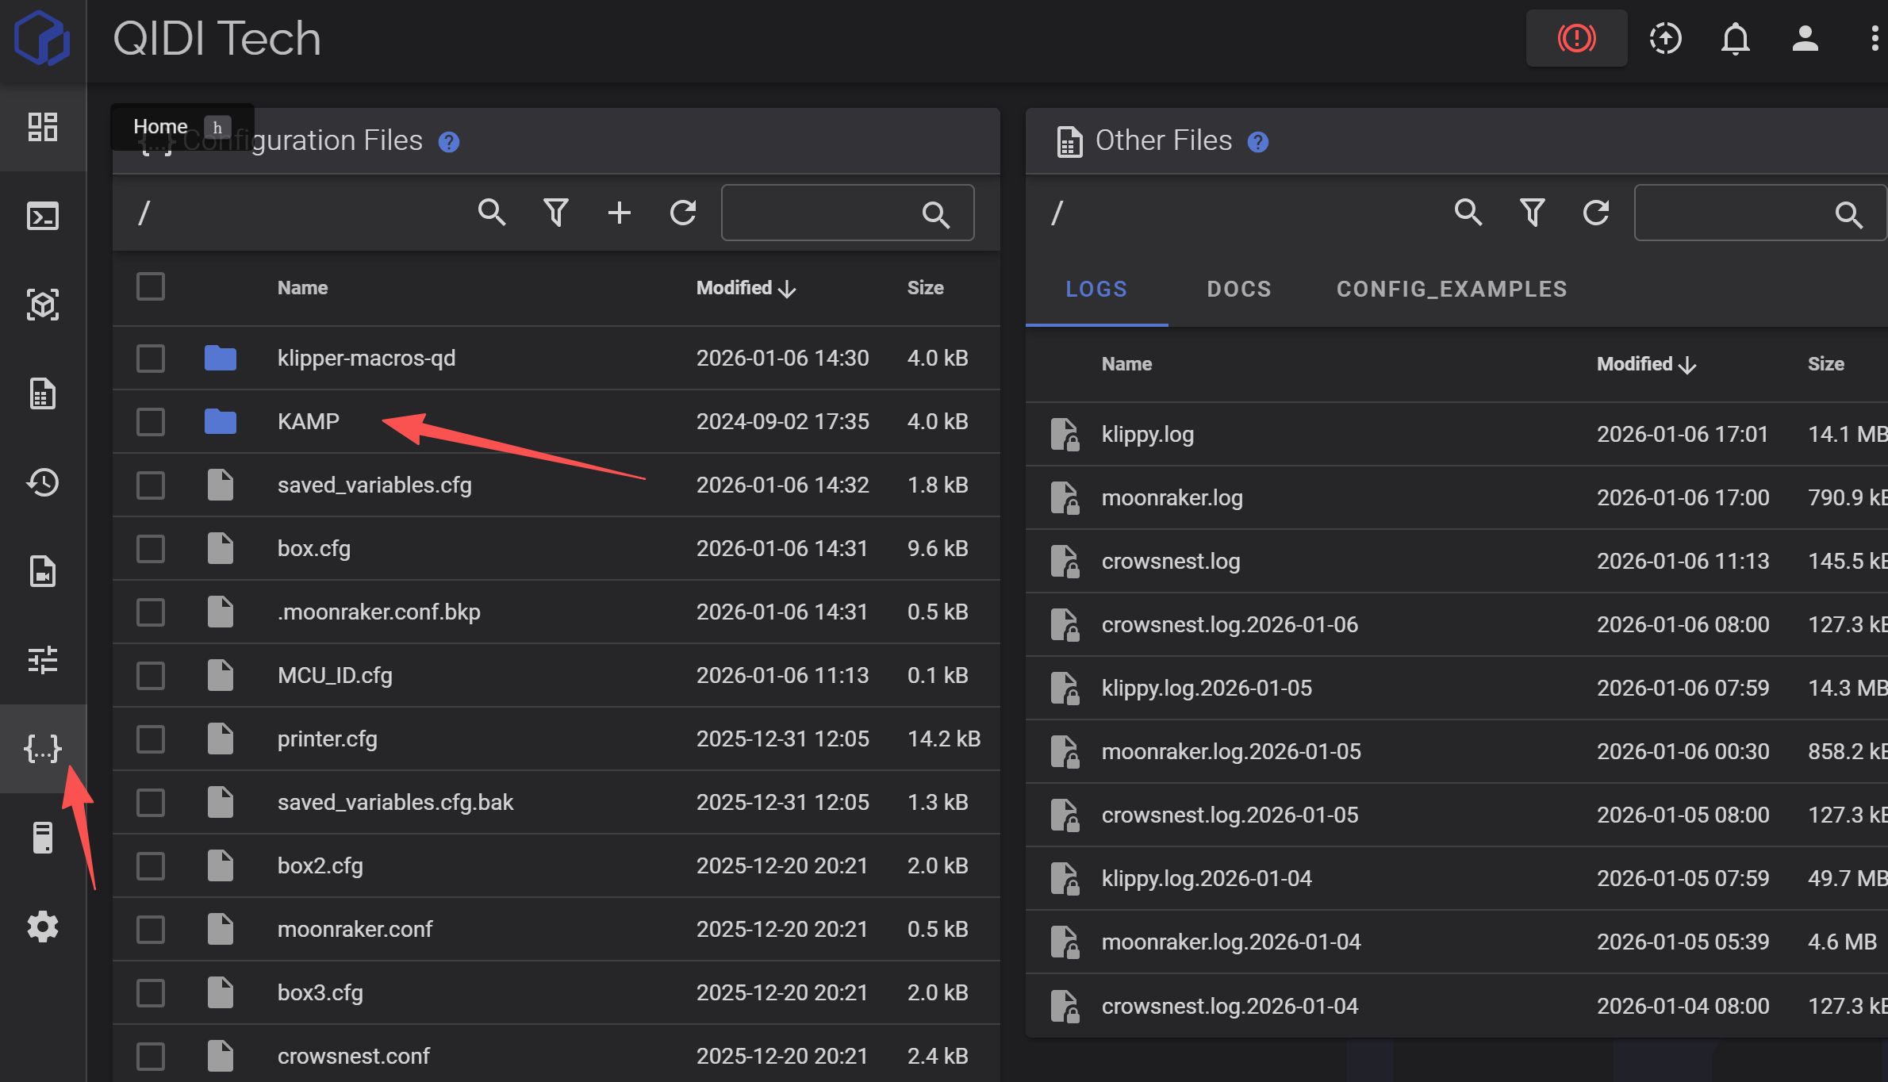Check the printer.cfg checkbox
This screenshot has width=1888, height=1082.
151,739
